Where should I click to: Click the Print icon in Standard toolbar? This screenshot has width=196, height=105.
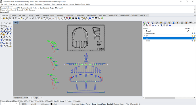tap(10, 18)
